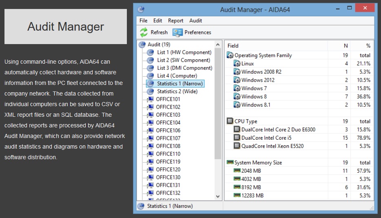Click the AIDA64 title bar app icon
This screenshot has width=381, height=218.
pos(141,10)
